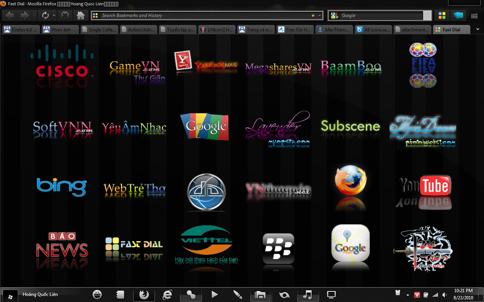This screenshot has height=302, width=484.
Task: Open the Google search engine dropdown
Action: pos(335,15)
